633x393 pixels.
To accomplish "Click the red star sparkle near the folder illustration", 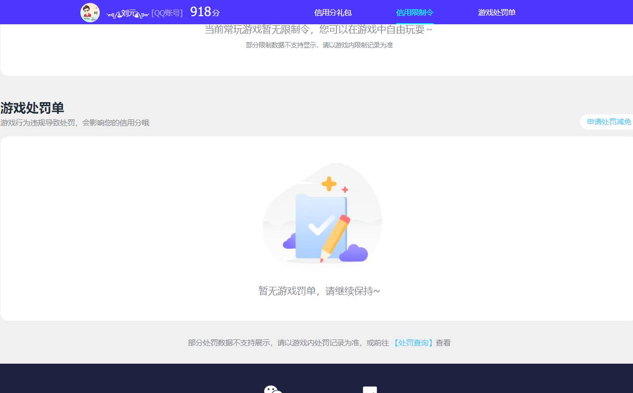I will 345,190.
